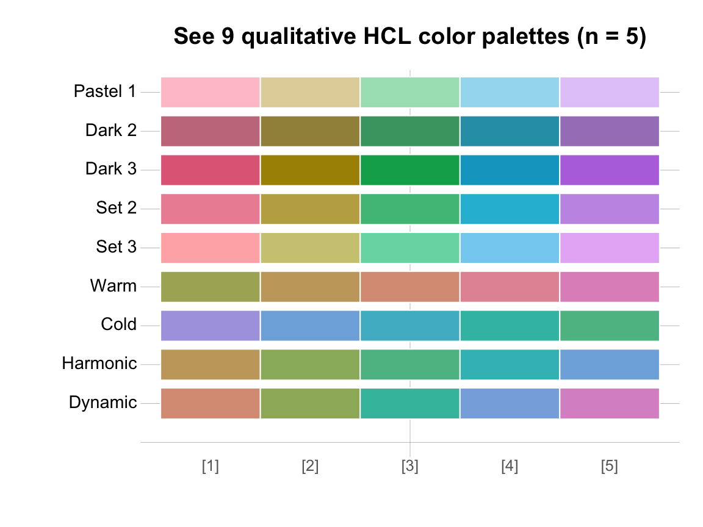Pick the teal-blue swatch in Dark 2 row
Screen dimensions: 703x527
[x=510, y=131]
